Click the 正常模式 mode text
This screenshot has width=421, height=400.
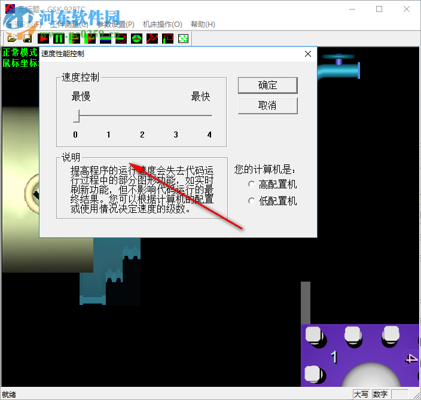click(x=20, y=53)
